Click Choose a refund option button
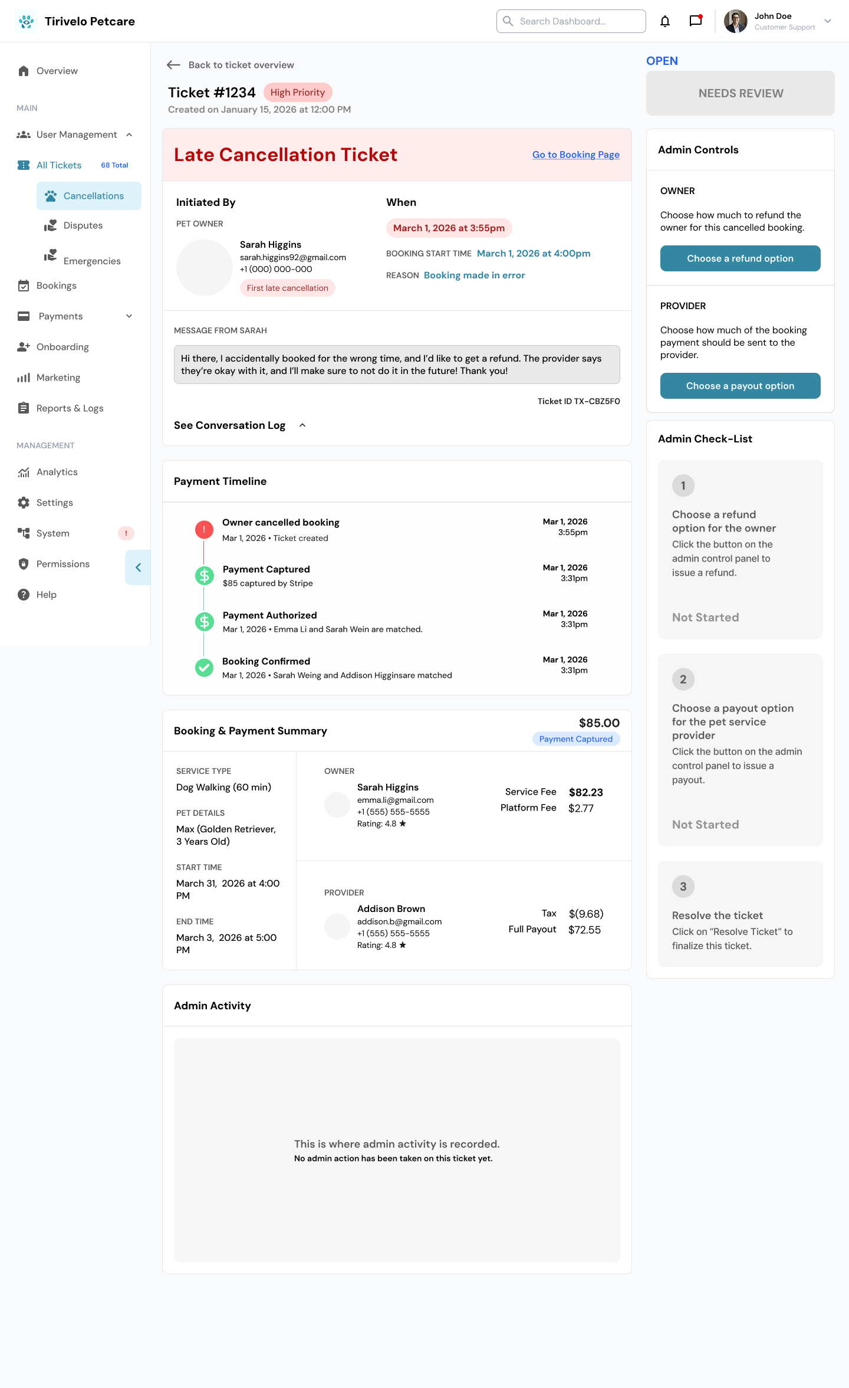Image resolution: width=849 pixels, height=1388 pixels. [741, 258]
